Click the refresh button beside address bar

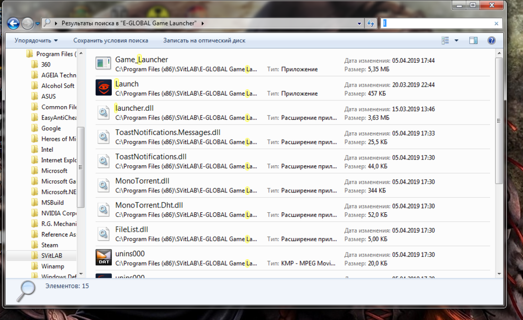click(x=370, y=24)
